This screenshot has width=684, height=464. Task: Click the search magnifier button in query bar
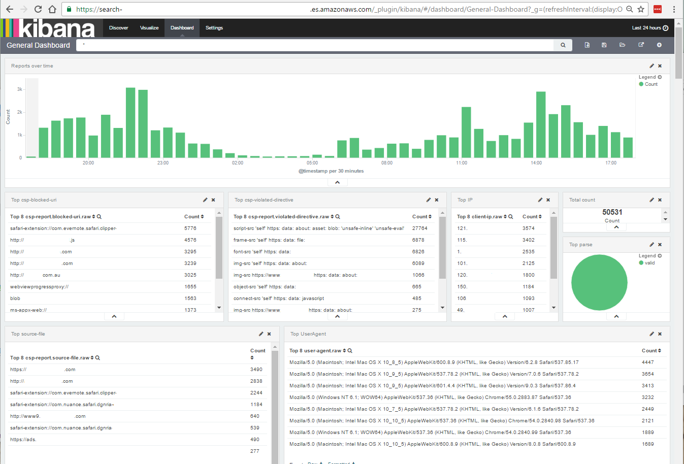pos(563,45)
